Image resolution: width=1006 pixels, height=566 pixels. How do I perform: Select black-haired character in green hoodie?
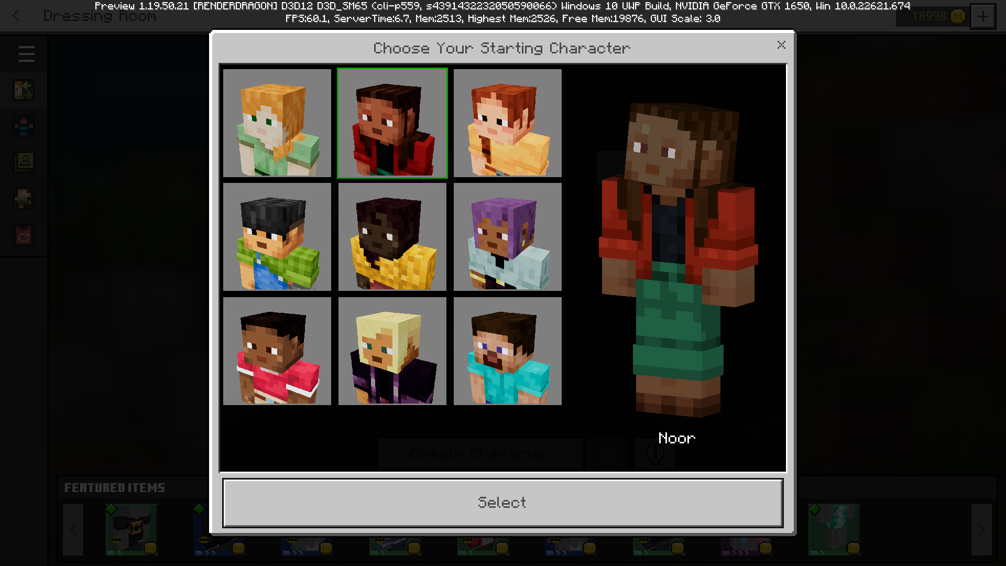[277, 236]
